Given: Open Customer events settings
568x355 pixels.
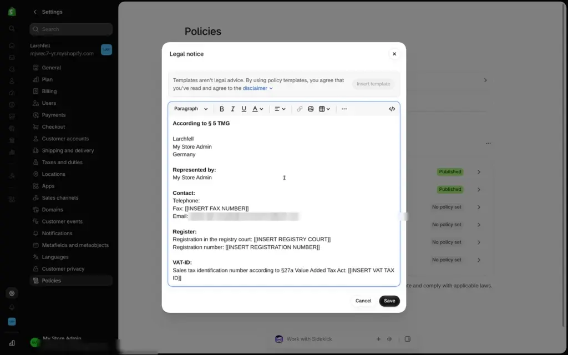Looking at the screenshot, I should [x=71, y=221].
